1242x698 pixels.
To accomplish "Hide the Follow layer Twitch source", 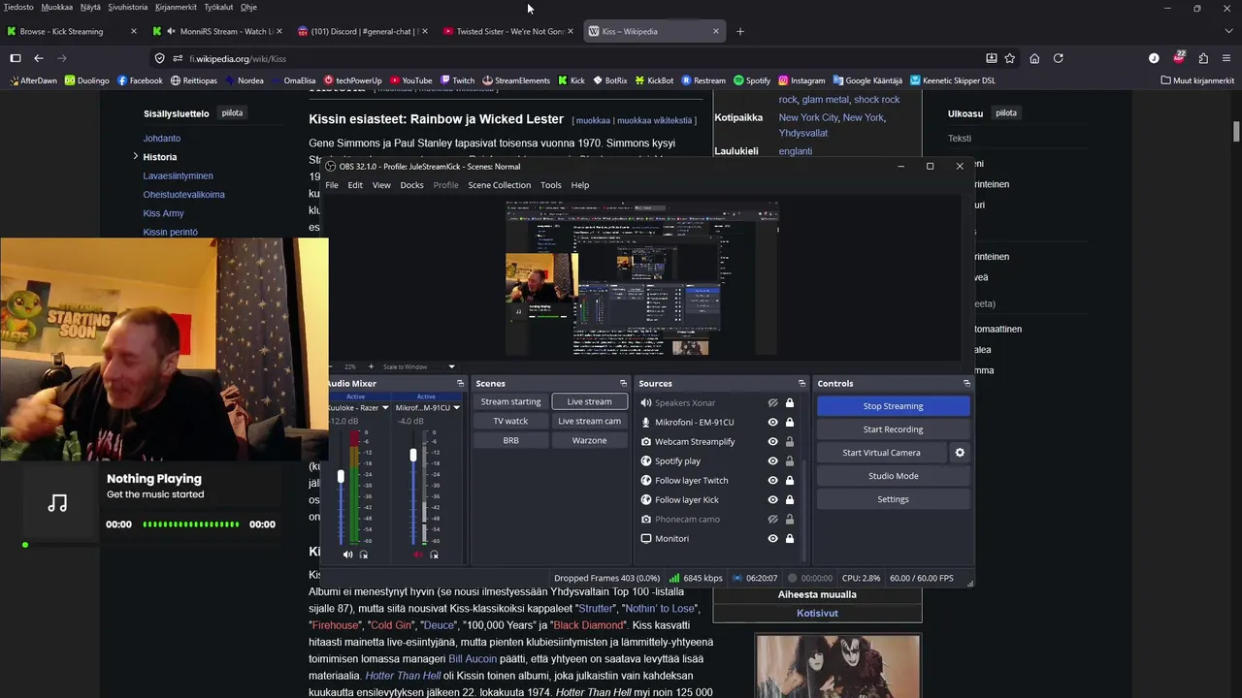I will (772, 481).
